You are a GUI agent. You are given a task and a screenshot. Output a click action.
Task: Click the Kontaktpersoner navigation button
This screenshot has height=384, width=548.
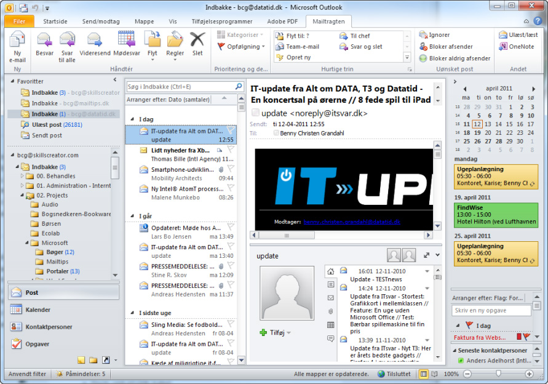point(48,327)
